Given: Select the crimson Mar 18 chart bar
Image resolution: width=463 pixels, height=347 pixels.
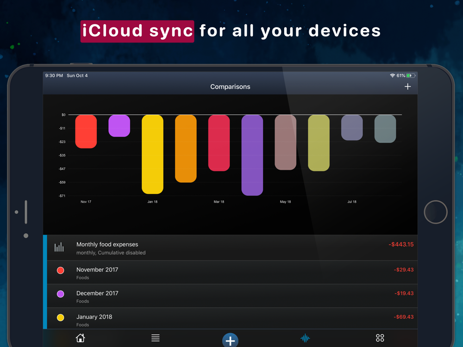Looking at the screenshot, I should (219, 143).
